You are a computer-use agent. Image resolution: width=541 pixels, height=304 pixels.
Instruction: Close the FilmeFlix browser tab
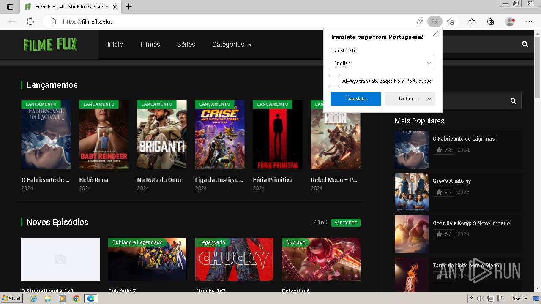[115, 7]
